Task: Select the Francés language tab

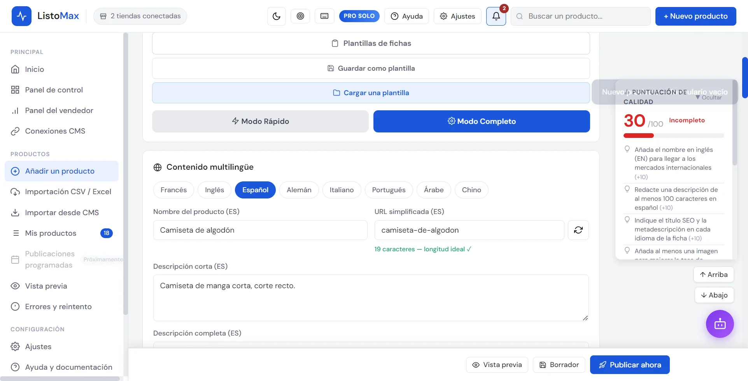Action: point(173,190)
